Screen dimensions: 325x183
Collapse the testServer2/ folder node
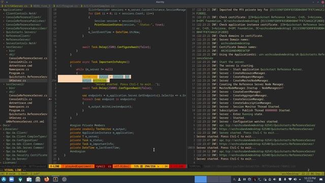15,84
